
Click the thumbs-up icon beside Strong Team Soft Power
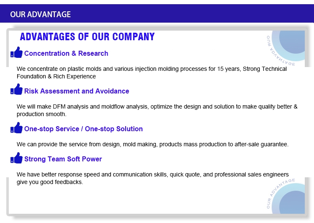pyautogui.click(x=17, y=158)
